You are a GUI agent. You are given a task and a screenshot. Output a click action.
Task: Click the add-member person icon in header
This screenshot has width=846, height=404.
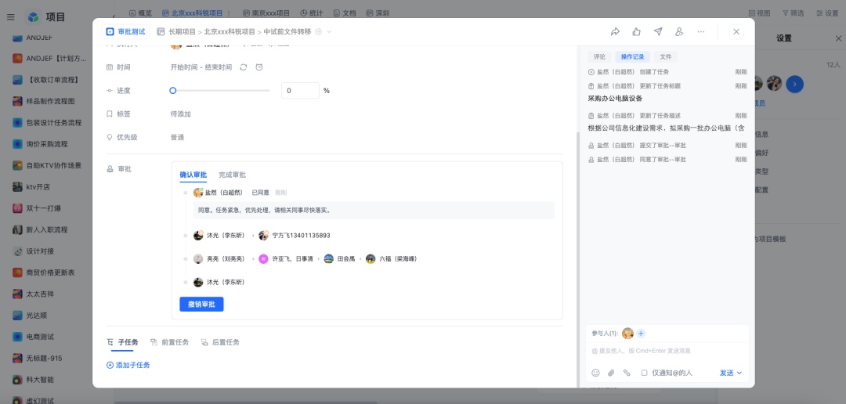point(679,32)
